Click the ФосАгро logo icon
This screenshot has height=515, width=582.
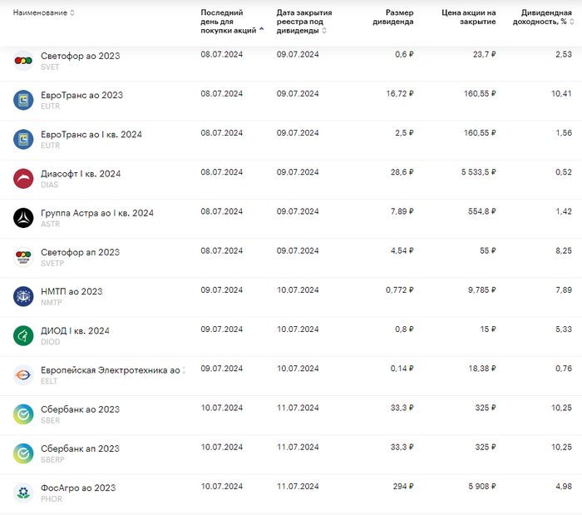(23, 493)
